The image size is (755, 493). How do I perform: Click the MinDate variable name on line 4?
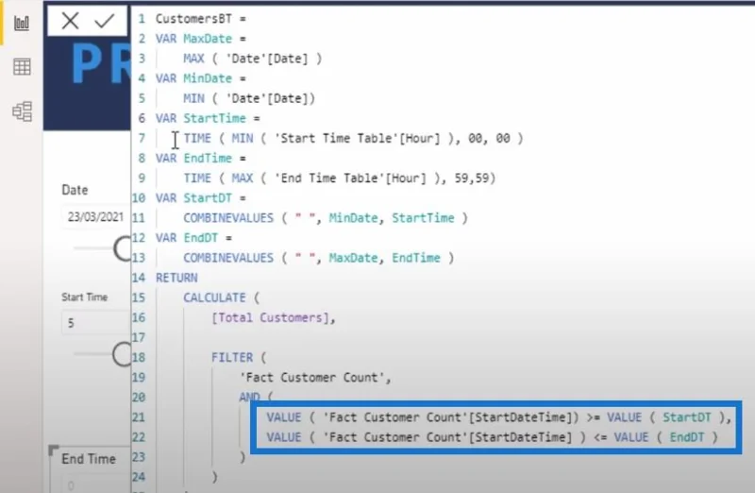(x=208, y=78)
